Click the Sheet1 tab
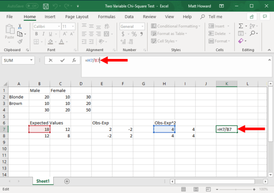 43,182
